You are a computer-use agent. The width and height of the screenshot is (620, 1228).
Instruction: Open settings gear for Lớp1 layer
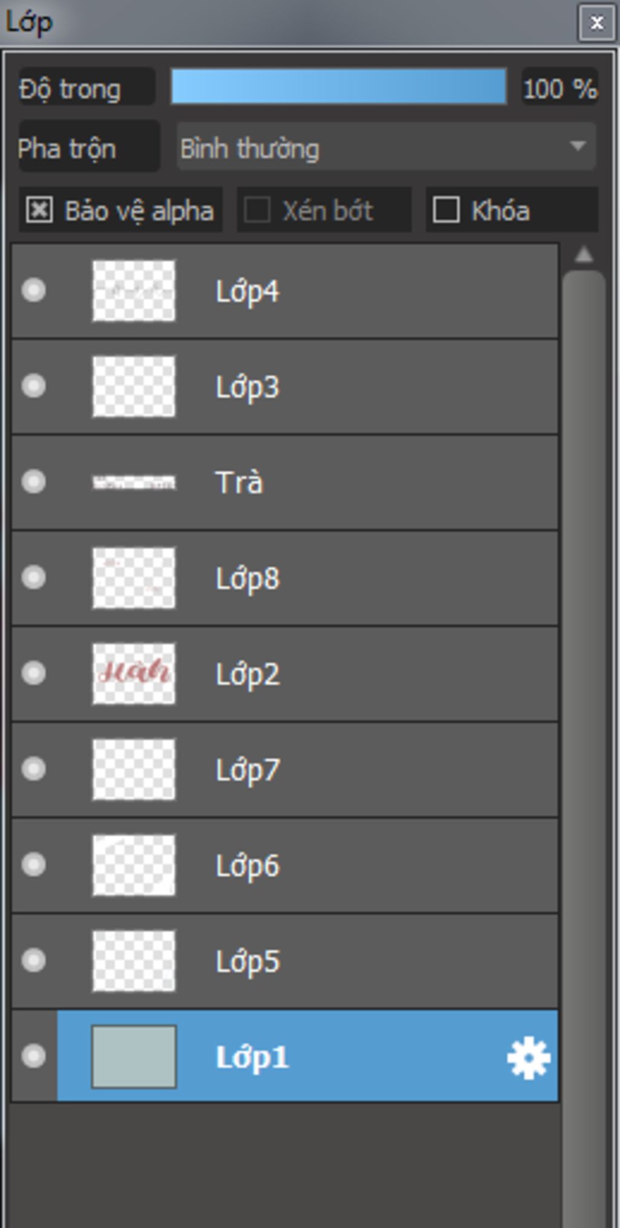529,1058
